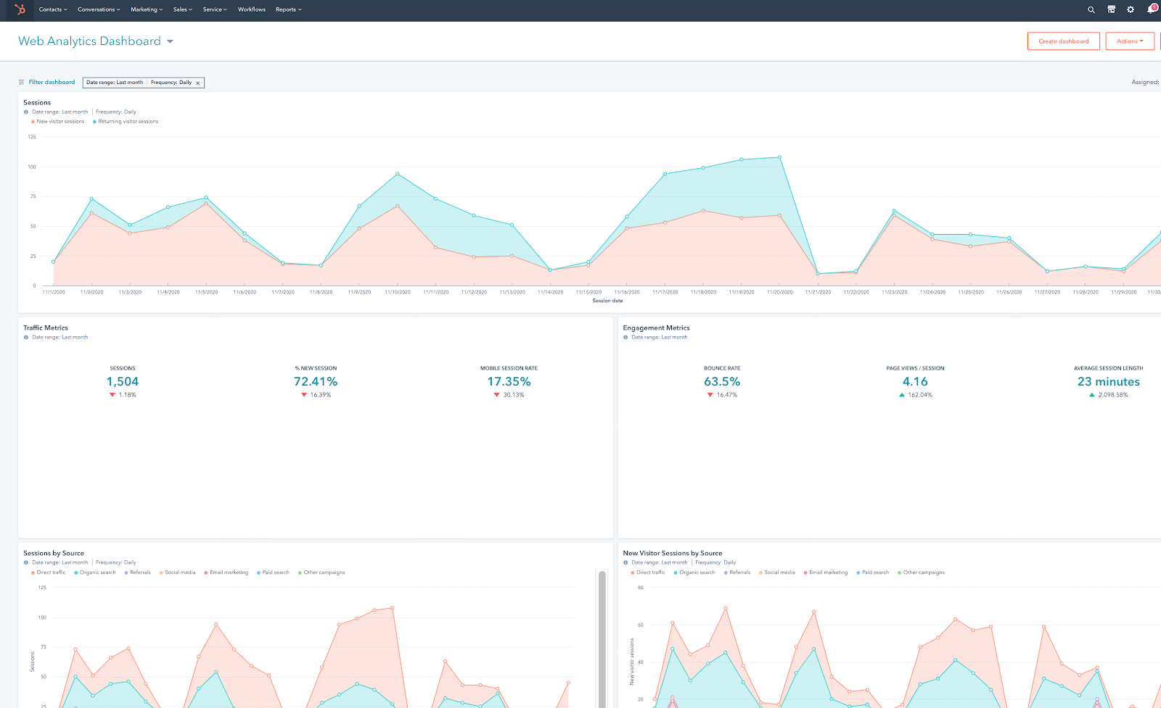Go to Workflows in the navigation bar
1161x708 pixels.
252,9
